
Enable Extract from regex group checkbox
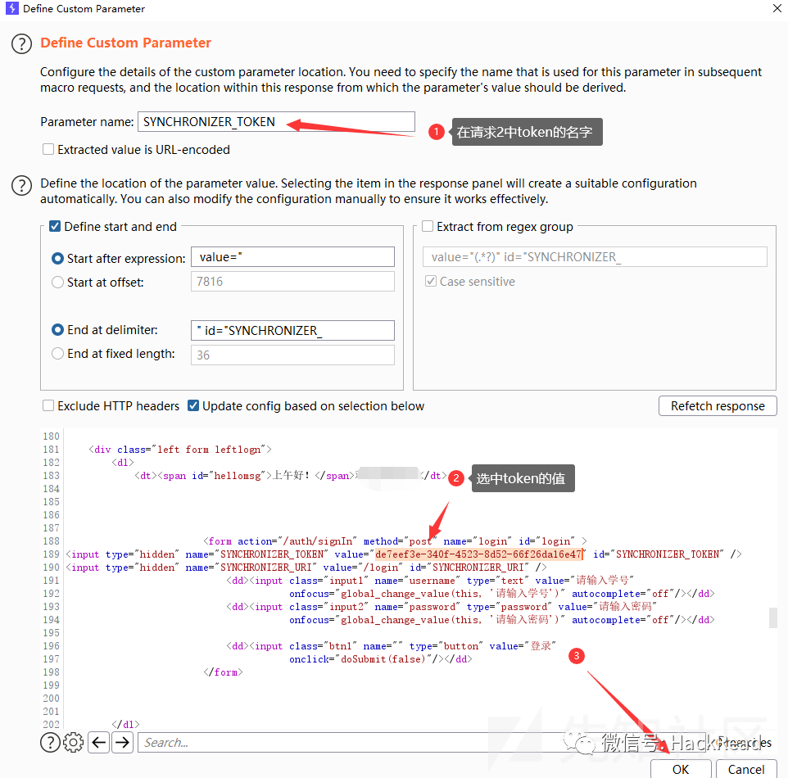[x=428, y=226]
